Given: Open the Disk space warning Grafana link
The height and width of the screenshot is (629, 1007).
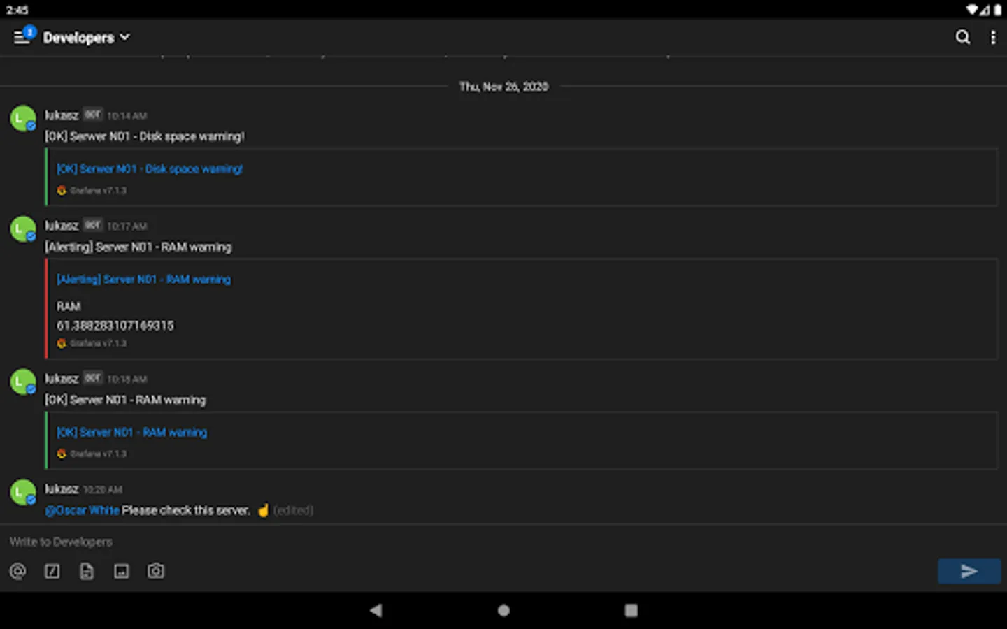Looking at the screenshot, I should tap(150, 168).
